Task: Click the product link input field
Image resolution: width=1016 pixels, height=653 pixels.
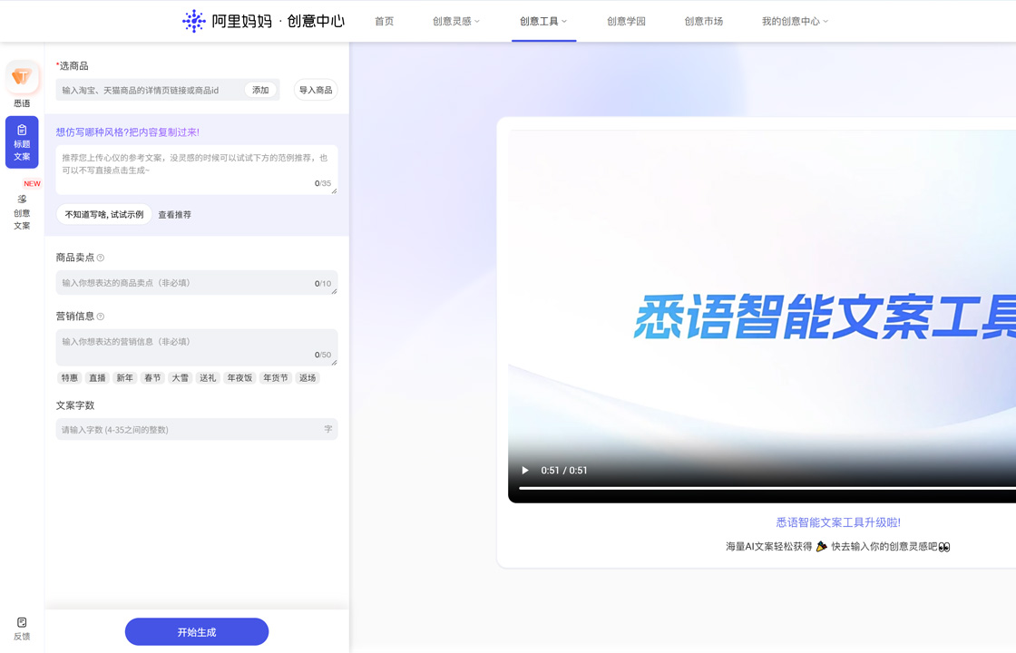Action: click(x=151, y=90)
